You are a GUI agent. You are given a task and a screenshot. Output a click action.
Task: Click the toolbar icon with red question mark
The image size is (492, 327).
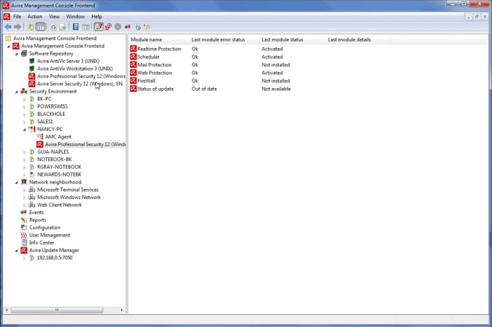pyautogui.click(x=99, y=27)
